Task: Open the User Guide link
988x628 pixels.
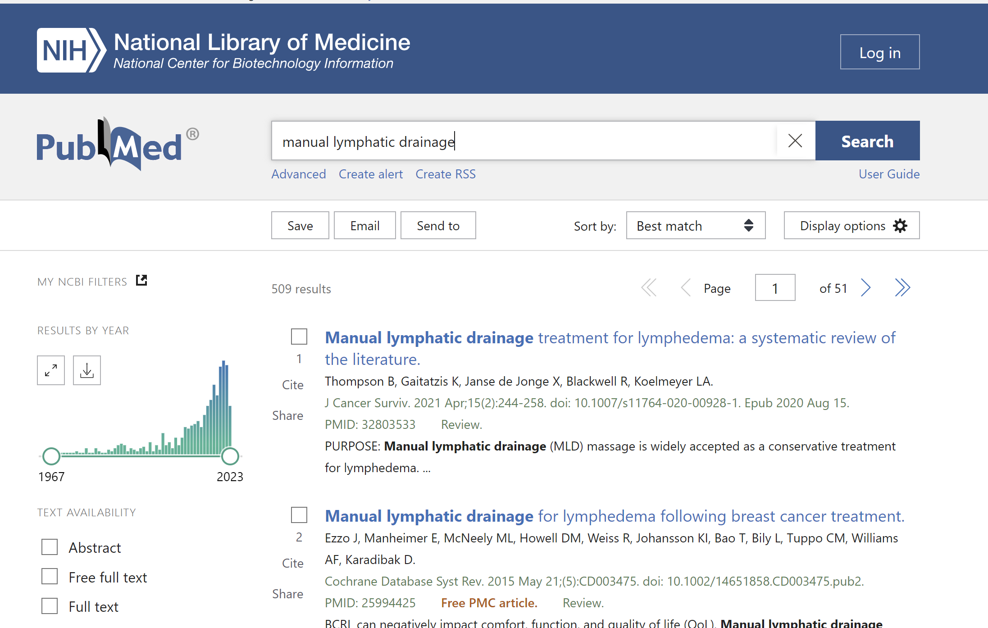Action: (x=889, y=174)
